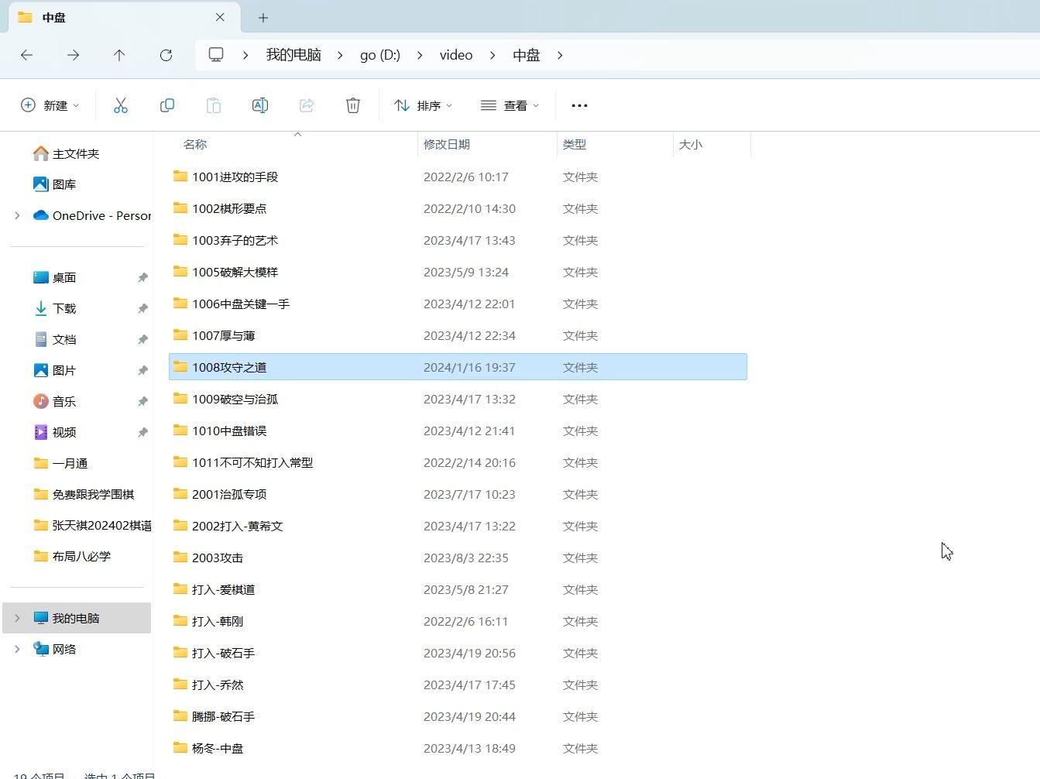Open the 排序 sort dropdown
Viewport: 1040px width, 779px height.
[x=423, y=105]
